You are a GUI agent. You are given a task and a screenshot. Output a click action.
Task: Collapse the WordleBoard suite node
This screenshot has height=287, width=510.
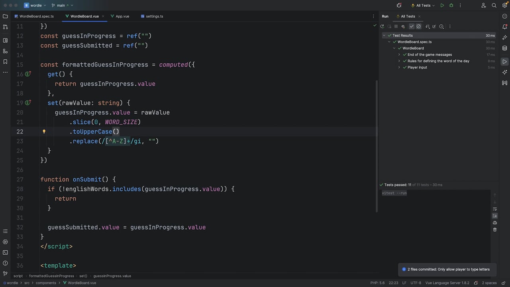click(x=394, y=48)
